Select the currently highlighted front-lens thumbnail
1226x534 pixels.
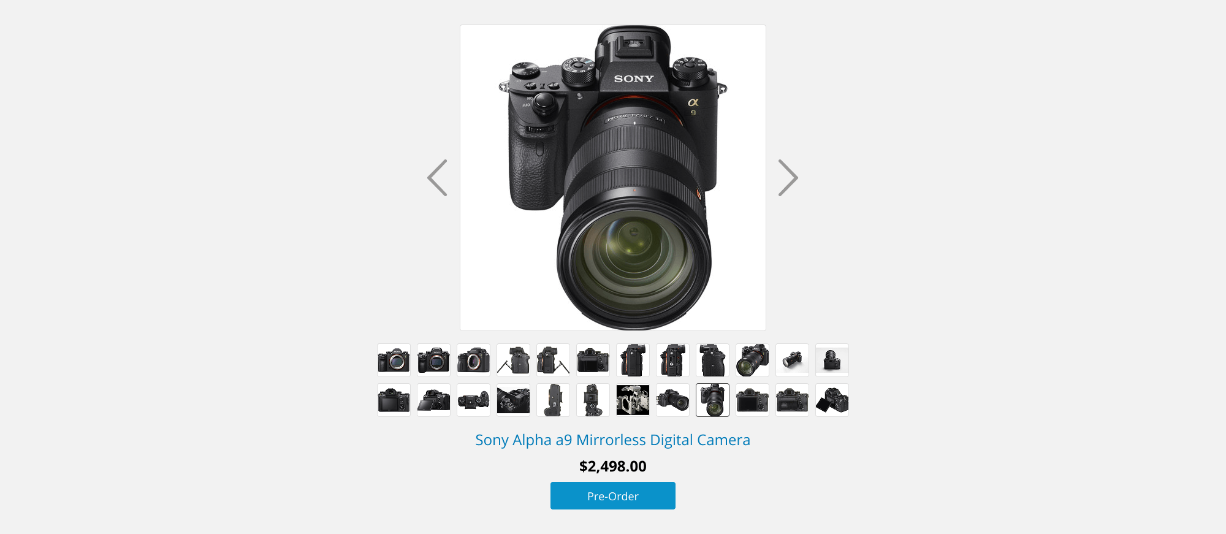pos(712,400)
